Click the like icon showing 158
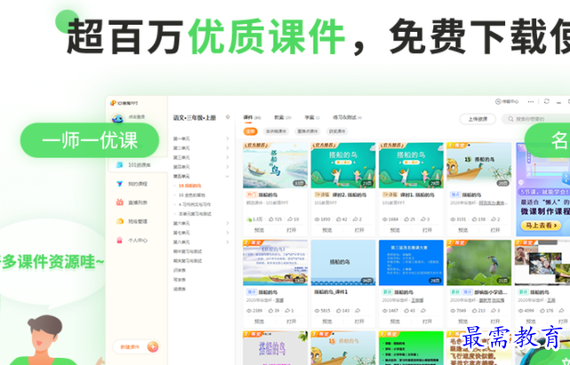This screenshot has width=570, height=365. pos(475,219)
